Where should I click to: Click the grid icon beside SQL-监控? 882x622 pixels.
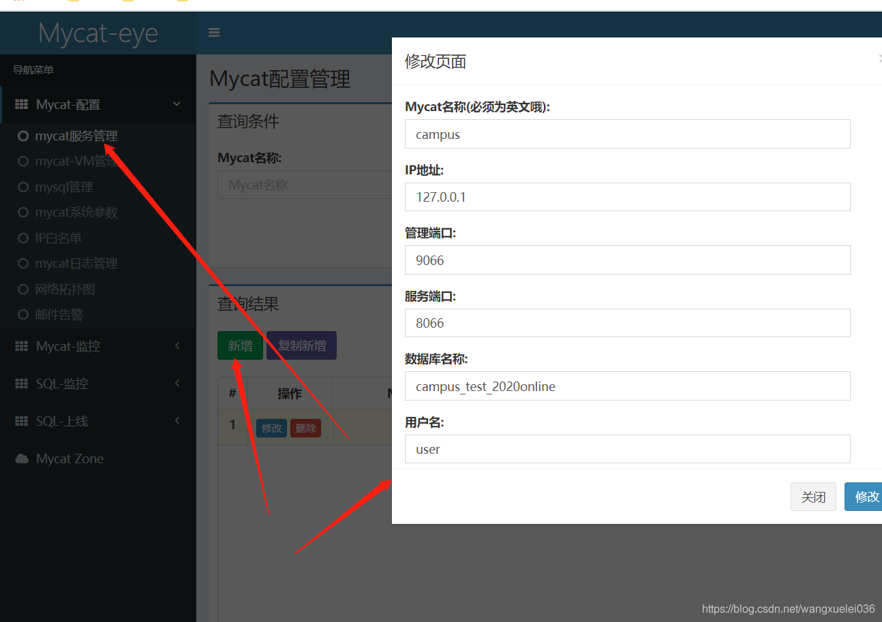pos(21,383)
